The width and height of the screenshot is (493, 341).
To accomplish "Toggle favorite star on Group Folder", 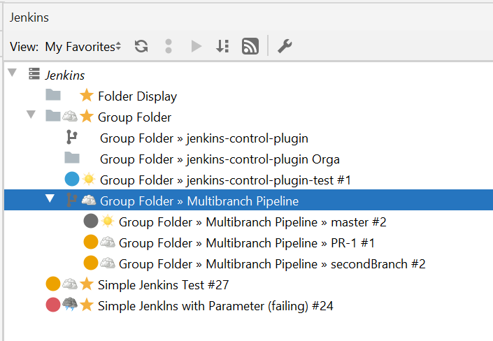I will click(x=87, y=117).
